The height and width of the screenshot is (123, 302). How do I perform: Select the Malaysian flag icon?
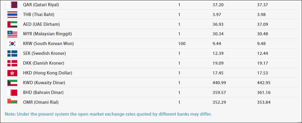click(x=12, y=34)
